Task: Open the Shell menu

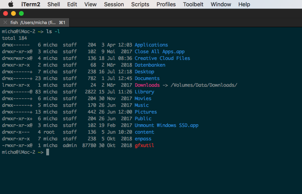Action: [54, 4]
